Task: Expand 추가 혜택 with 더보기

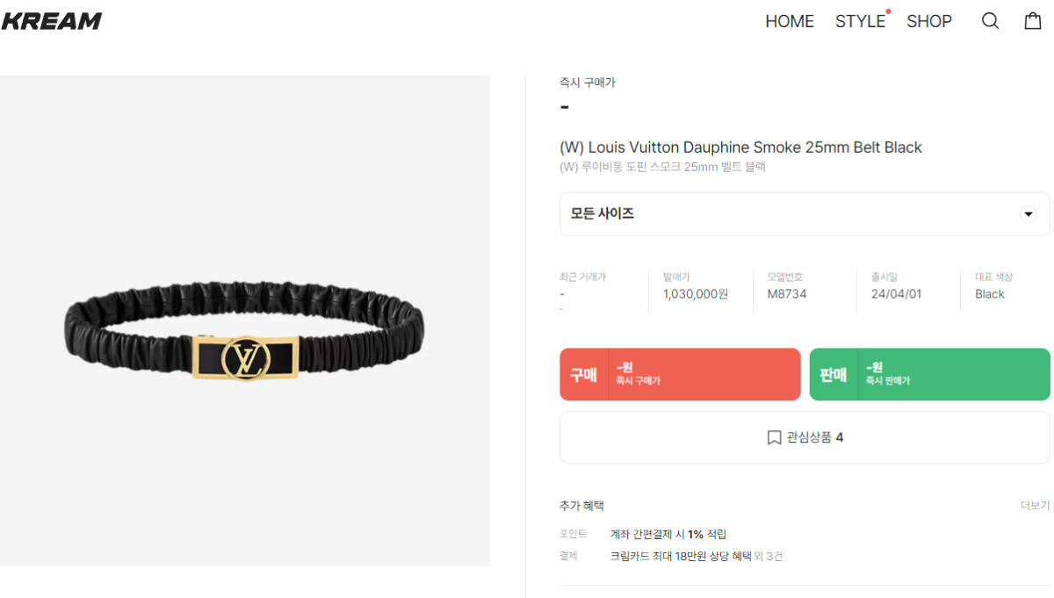Action: click(1035, 506)
